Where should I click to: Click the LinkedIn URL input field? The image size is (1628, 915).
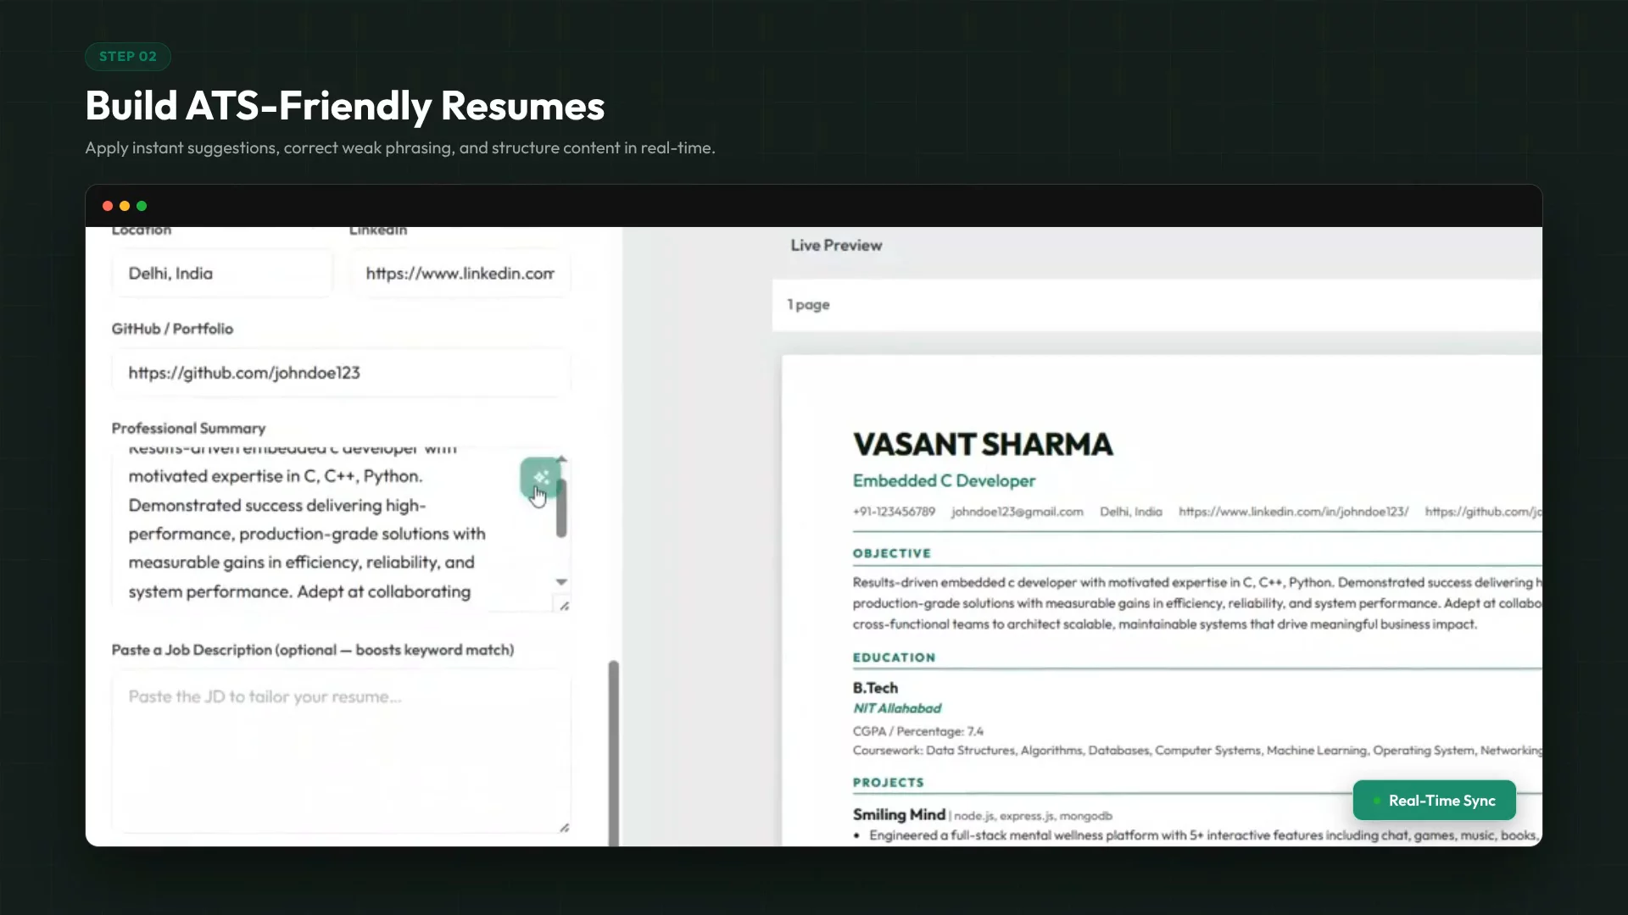pos(460,274)
